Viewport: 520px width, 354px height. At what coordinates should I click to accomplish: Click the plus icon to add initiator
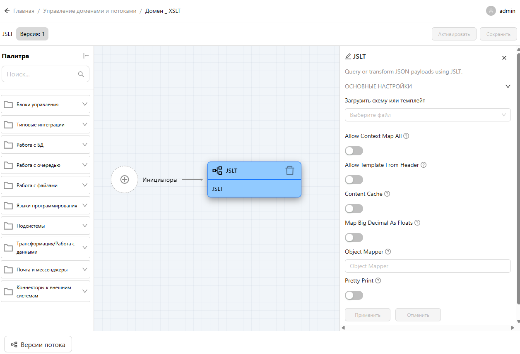click(x=124, y=179)
